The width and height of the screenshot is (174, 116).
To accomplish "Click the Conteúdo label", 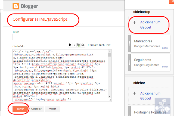I will point(18,46).
